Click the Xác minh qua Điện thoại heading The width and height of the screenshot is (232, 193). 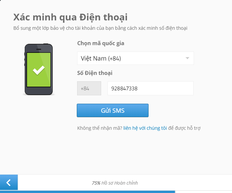[x=70, y=17]
